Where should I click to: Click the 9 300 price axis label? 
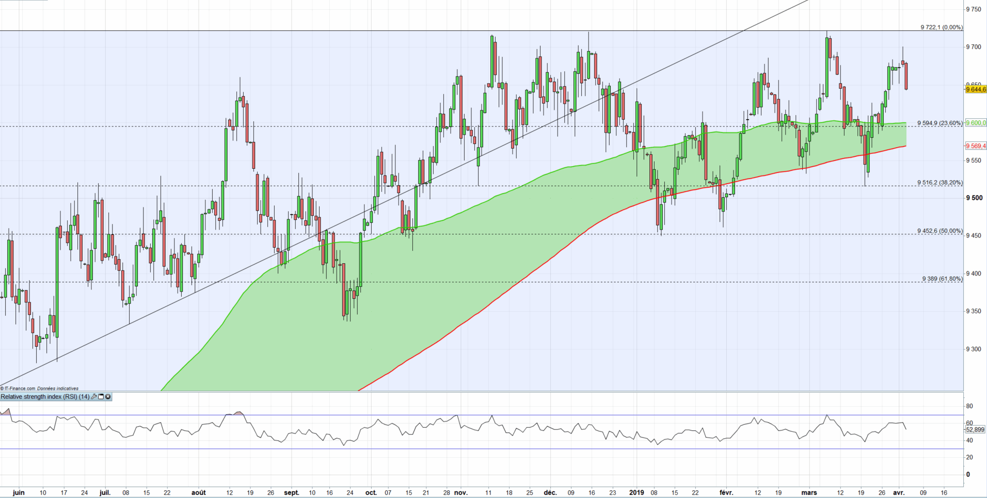tap(974, 349)
